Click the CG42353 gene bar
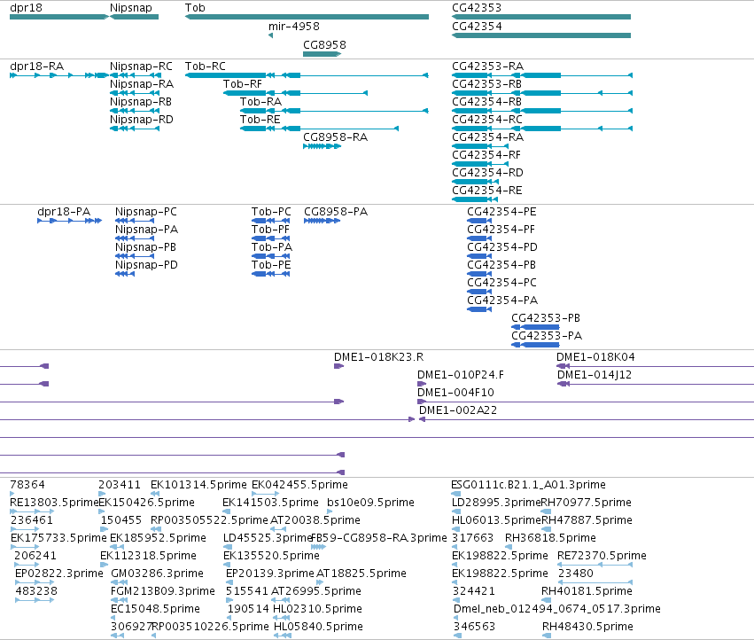754x640 pixels. point(541,17)
